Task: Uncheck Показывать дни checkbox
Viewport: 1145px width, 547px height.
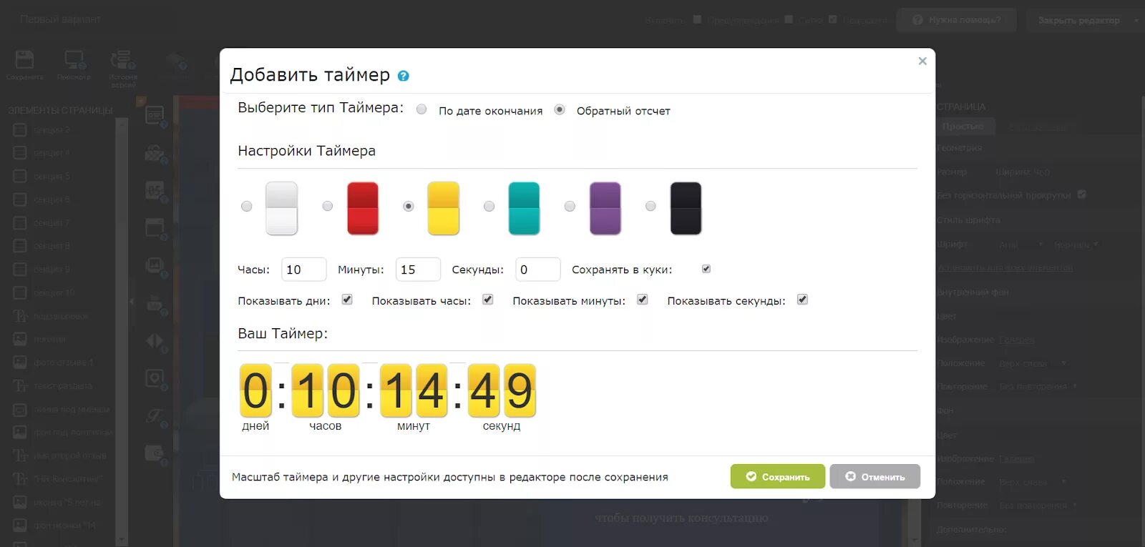Action: tap(347, 300)
